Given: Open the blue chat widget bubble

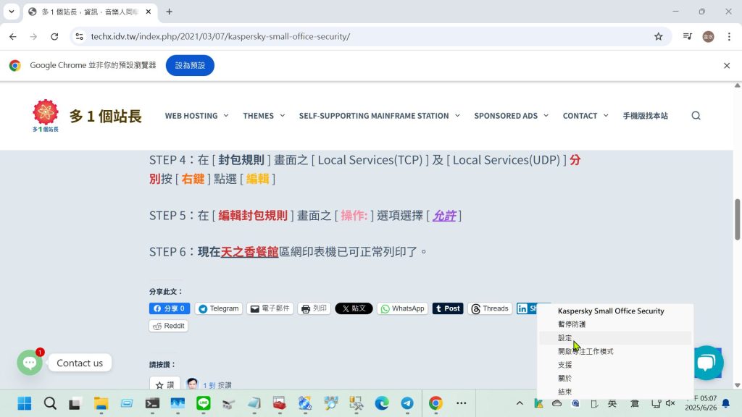Looking at the screenshot, I should (x=706, y=362).
